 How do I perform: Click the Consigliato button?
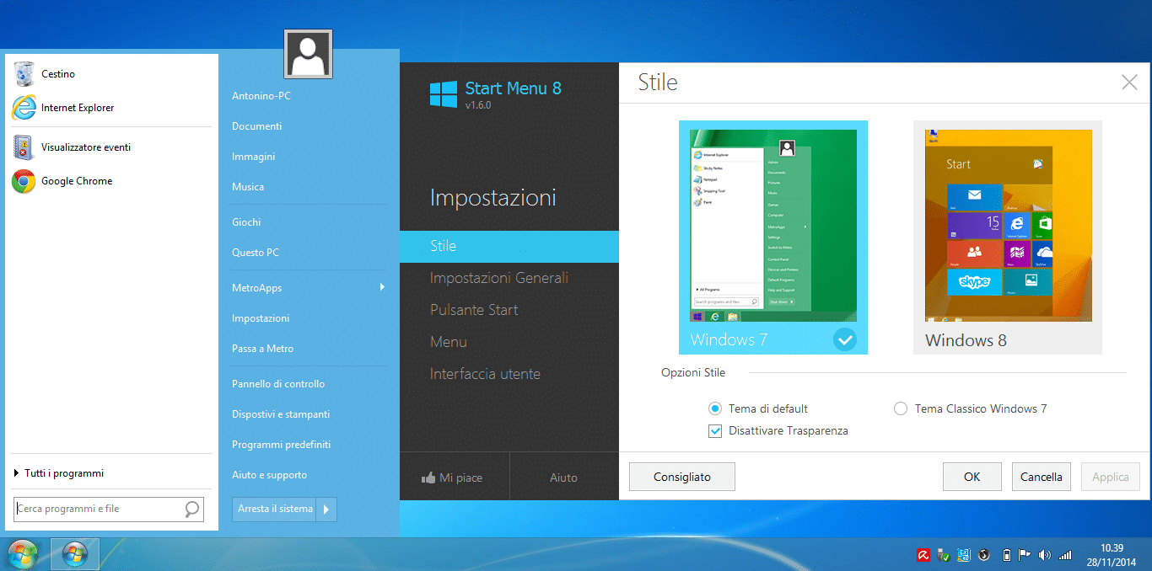coord(681,476)
